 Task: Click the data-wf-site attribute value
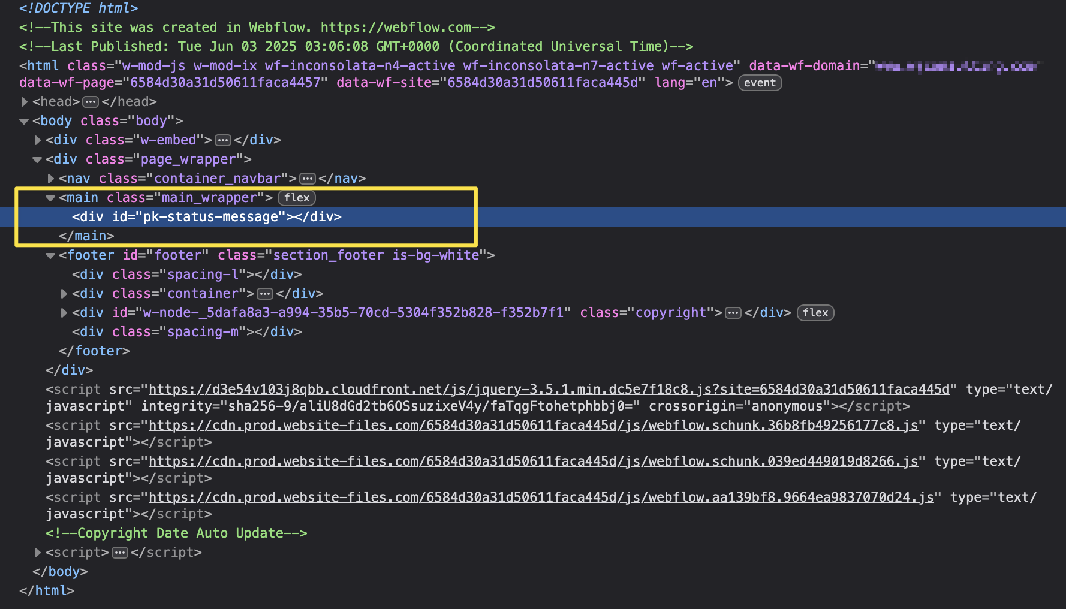click(543, 83)
